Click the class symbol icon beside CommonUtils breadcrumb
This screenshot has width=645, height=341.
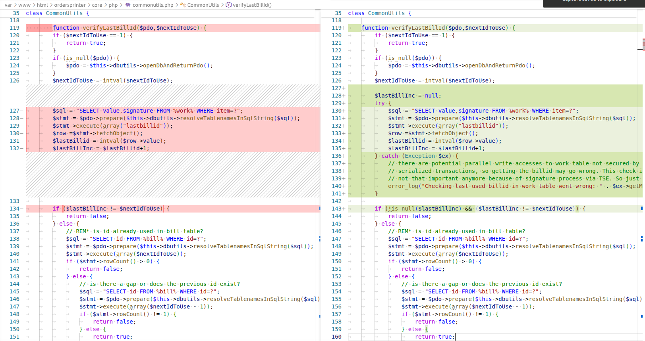click(183, 5)
